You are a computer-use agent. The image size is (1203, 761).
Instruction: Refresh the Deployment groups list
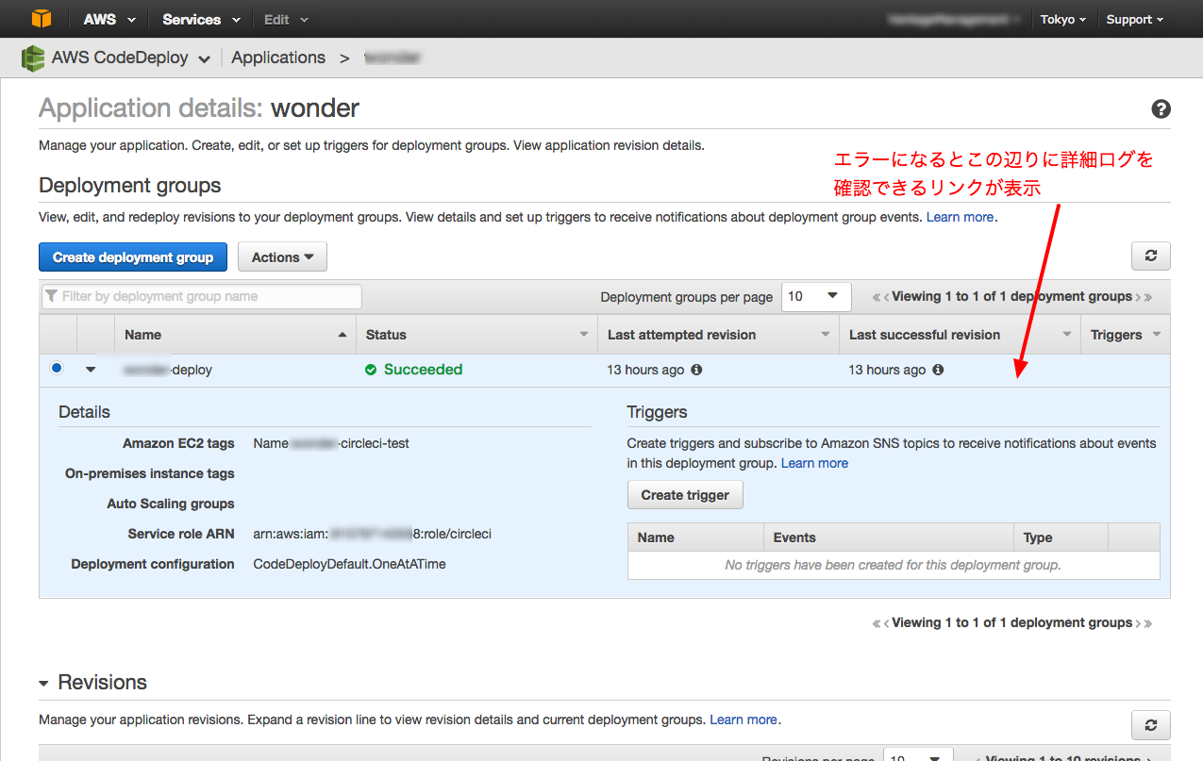(x=1150, y=256)
